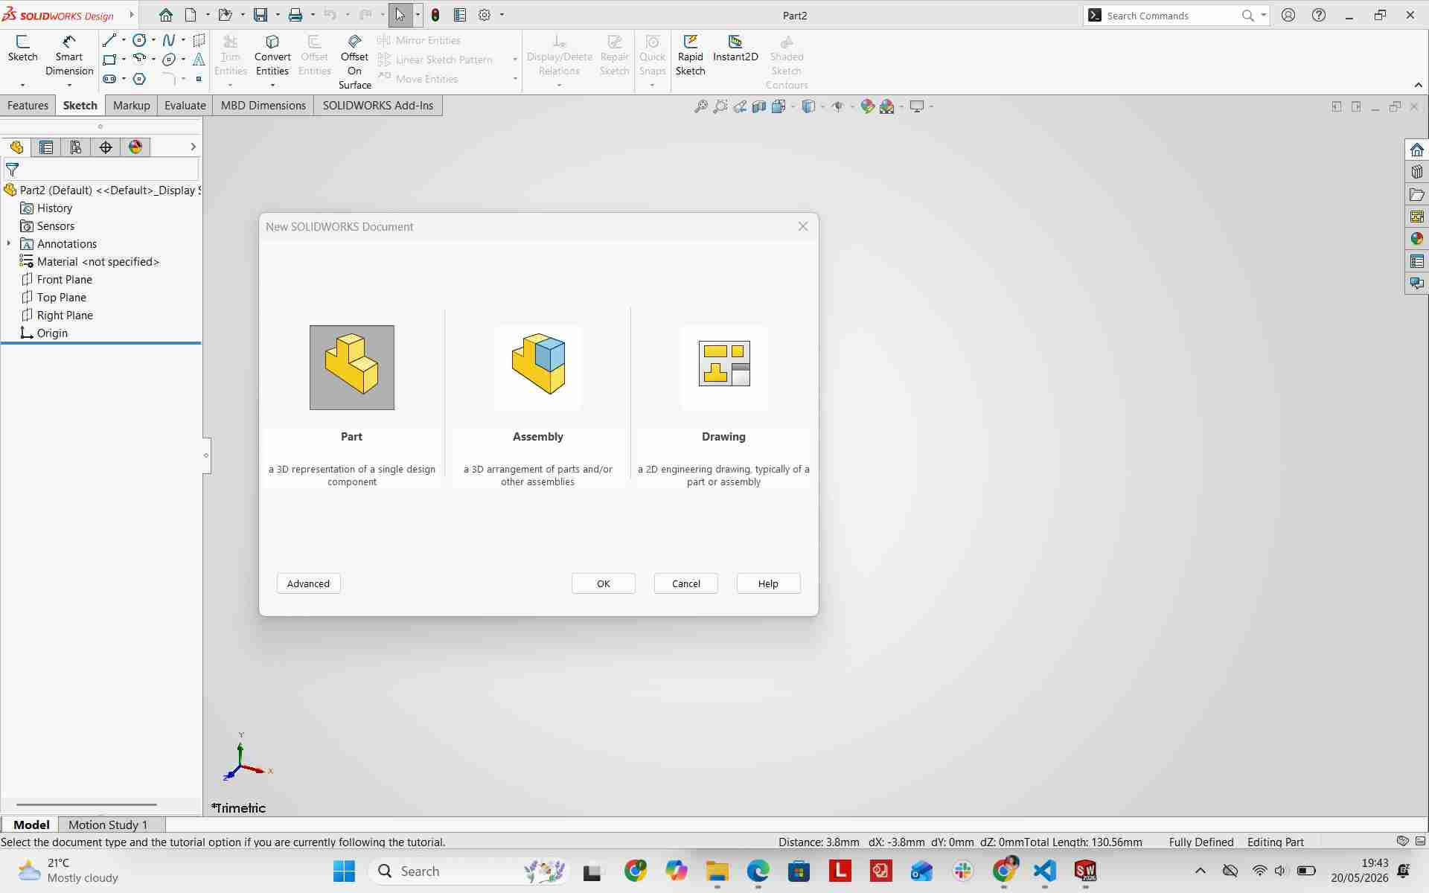Select the Corner Rectangle tool
This screenshot has height=893, width=1429.
(109, 60)
